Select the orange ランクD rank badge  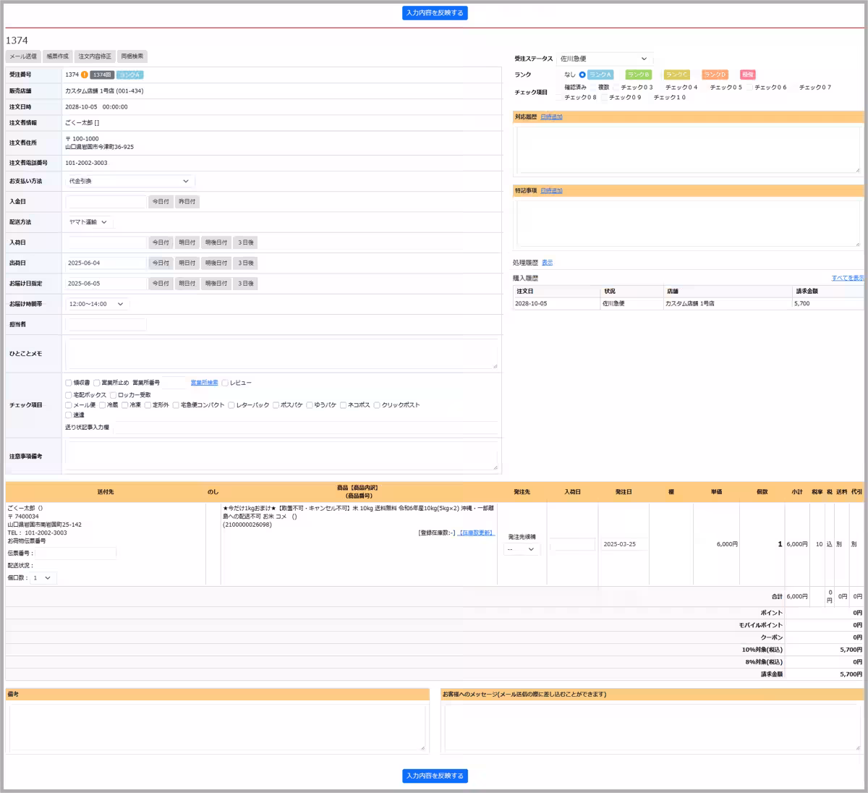(715, 75)
